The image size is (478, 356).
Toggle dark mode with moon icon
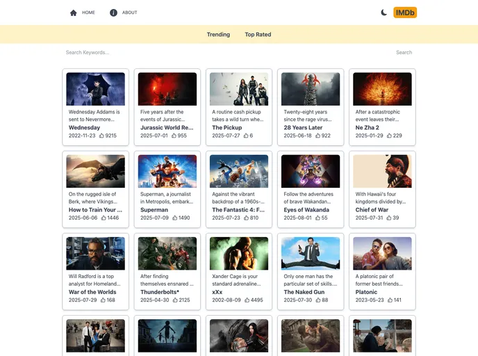(x=384, y=13)
